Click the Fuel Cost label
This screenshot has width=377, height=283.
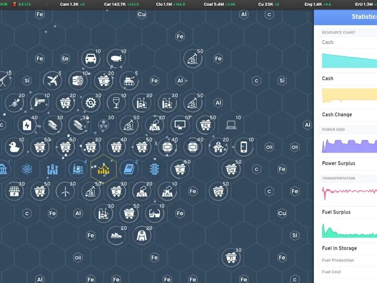[331, 272]
